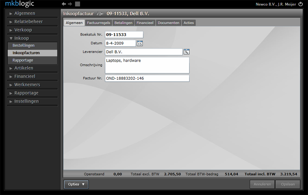Click into the Factuur Nr. input field
Image resolution: width=308 pixels, height=195 pixels.
coord(147,78)
